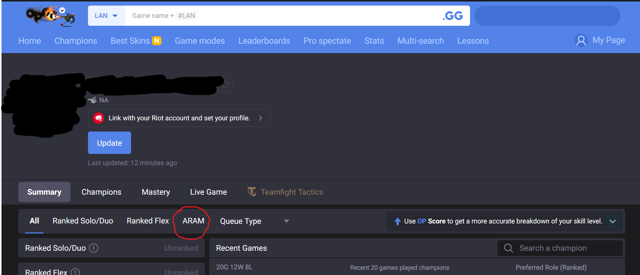640x275 pixels.
Task: Open Champions in the top navigation bar
Action: tap(76, 41)
